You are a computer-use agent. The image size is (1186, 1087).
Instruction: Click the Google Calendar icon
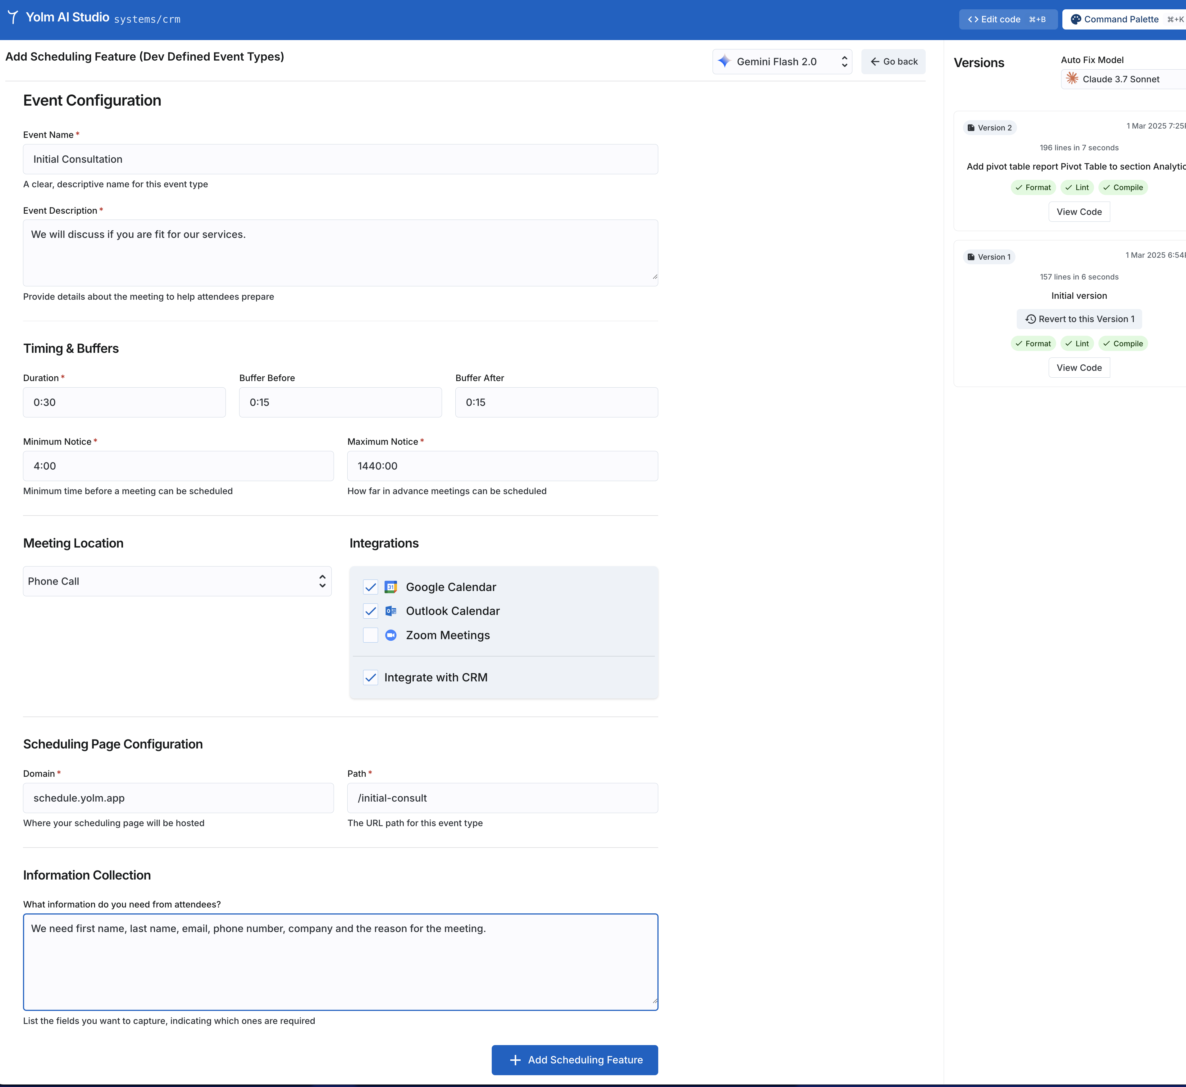pyautogui.click(x=391, y=587)
